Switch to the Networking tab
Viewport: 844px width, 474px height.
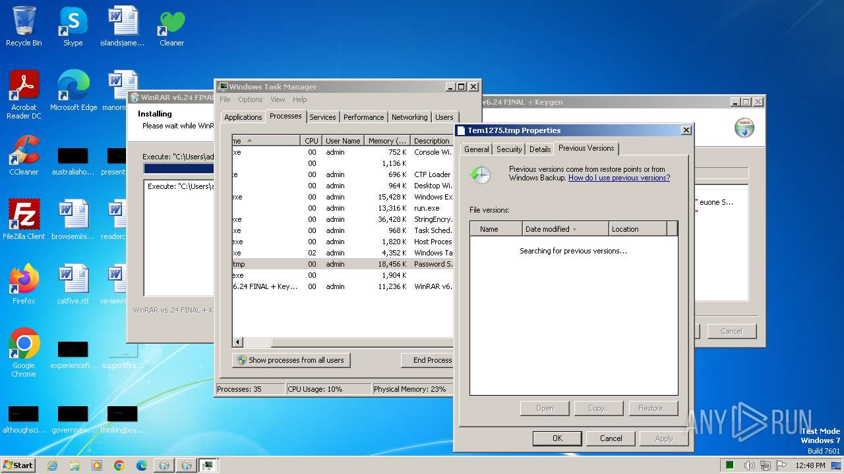[409, 117]
